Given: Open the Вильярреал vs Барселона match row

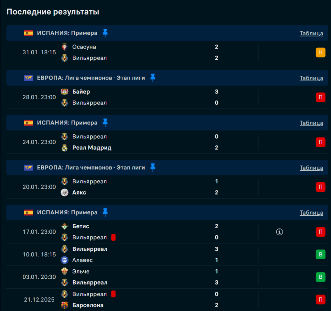Looking at the screenshot, I should coord(162,300).
